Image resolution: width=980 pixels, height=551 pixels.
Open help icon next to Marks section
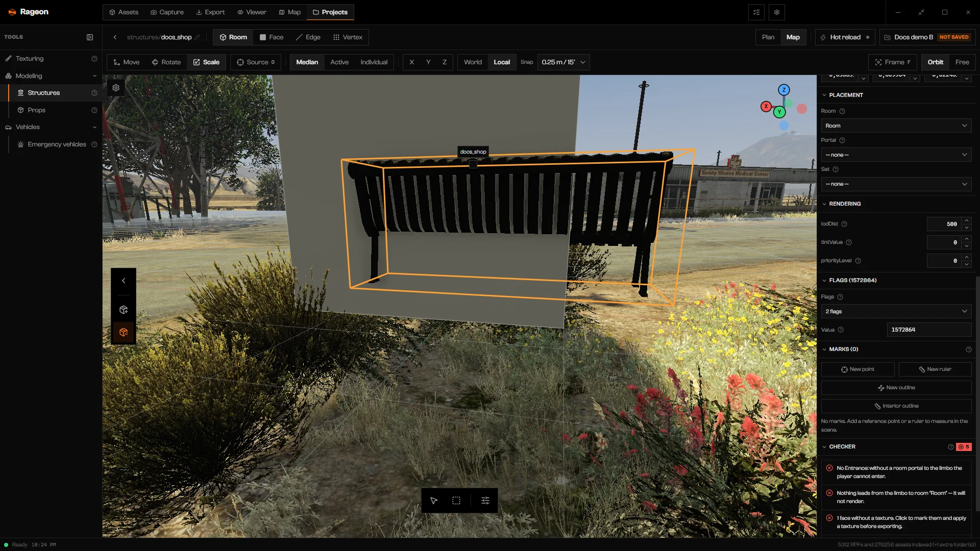point(969,349)
